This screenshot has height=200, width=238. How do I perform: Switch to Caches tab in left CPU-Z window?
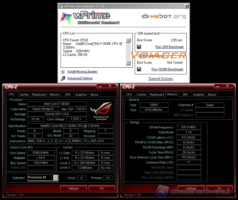[x=24, y=95]
